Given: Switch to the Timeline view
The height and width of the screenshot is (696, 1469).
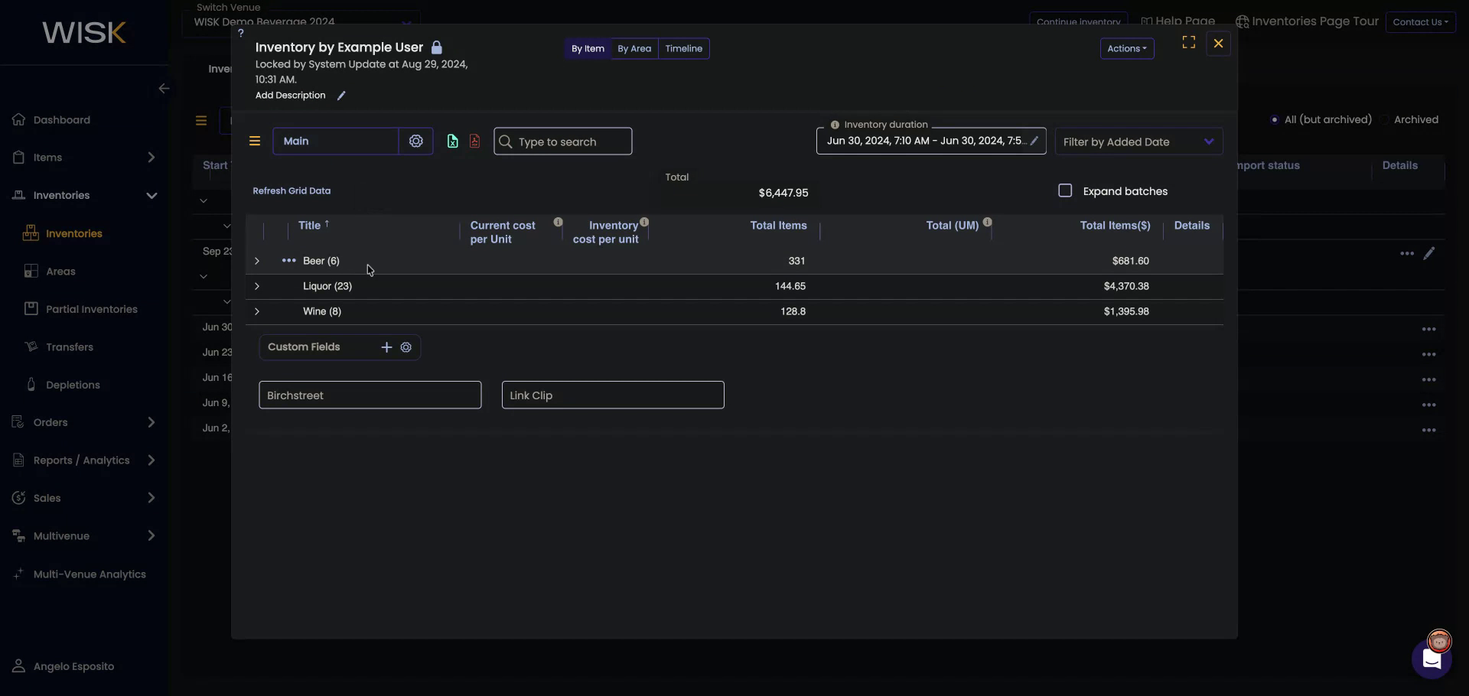Looking at the screenshot, I should click(683, 48).
